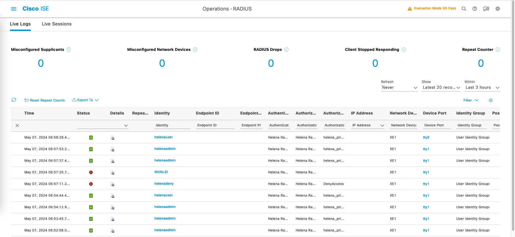
Task: Click Reset Repeat Counts
Action: tap(45, 100)
